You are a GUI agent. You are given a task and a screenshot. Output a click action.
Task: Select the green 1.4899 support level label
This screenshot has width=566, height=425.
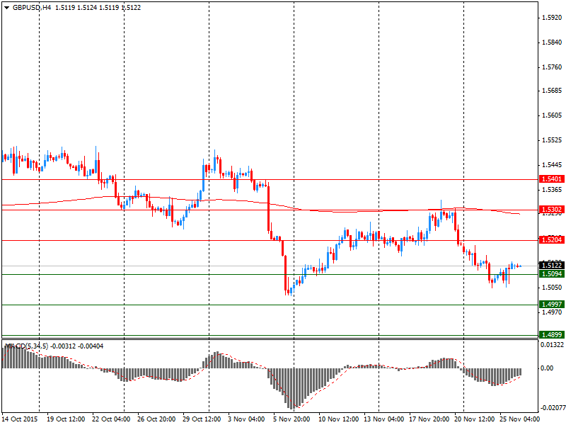click(x=552, y=334)
